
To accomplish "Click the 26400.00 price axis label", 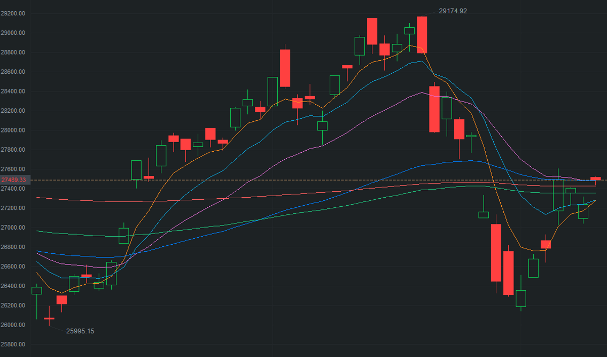I will tap(13, 286).
